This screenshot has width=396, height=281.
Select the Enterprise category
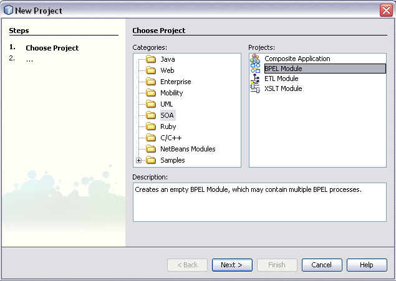click(176, 82)
